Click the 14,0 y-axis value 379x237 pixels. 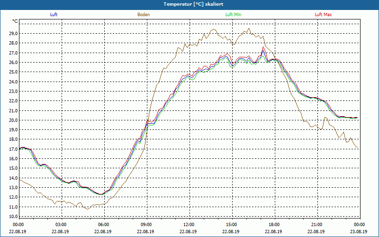coord(13,178)
